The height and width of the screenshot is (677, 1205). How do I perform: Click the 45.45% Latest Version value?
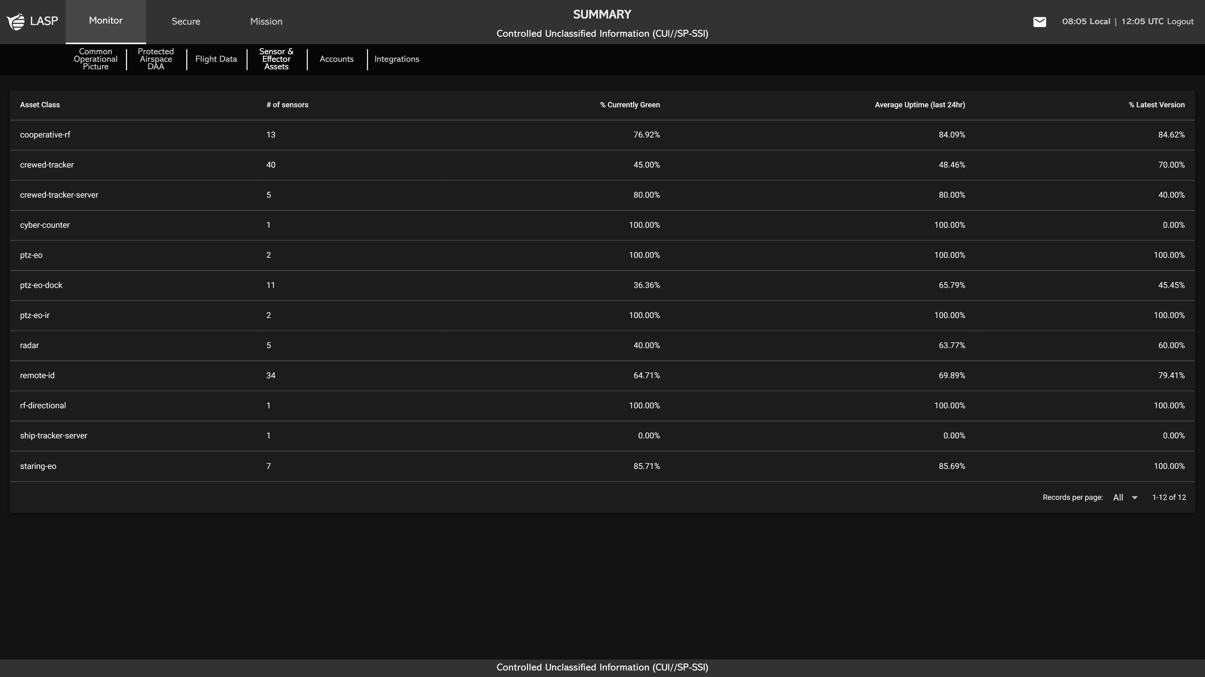pyautogui.click(x=1171, y=285)
